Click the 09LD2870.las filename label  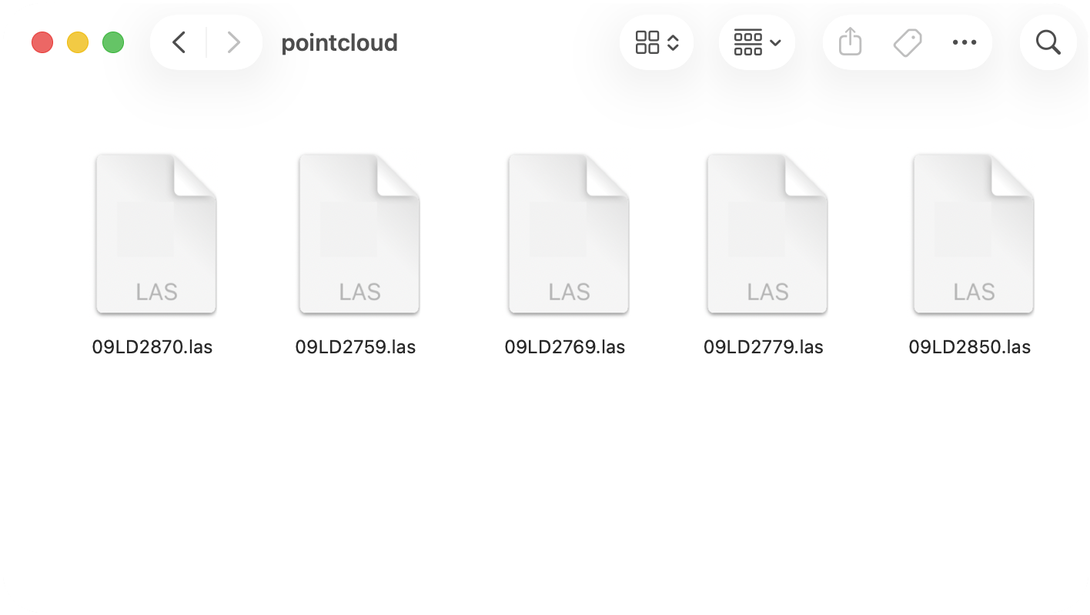152,347
